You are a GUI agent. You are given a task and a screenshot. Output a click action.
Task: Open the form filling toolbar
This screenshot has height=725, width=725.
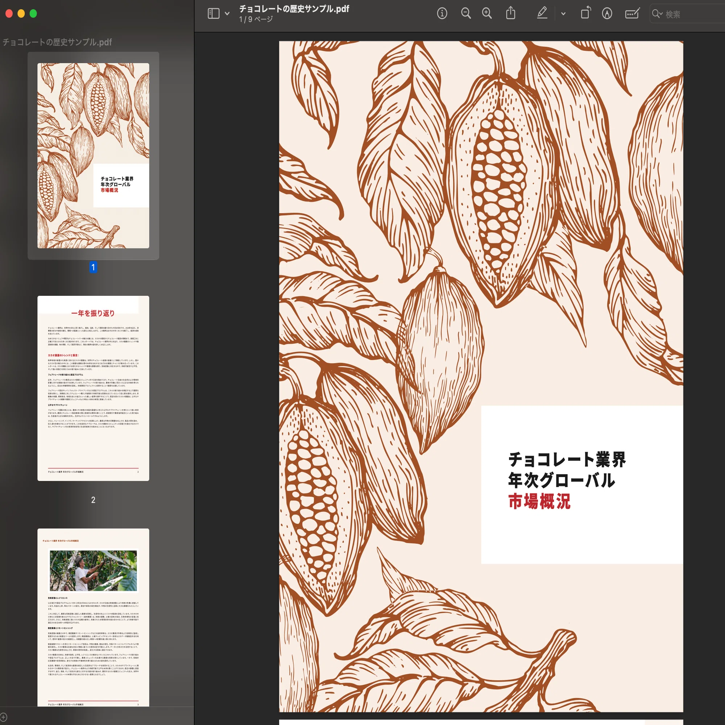(632, 13)
